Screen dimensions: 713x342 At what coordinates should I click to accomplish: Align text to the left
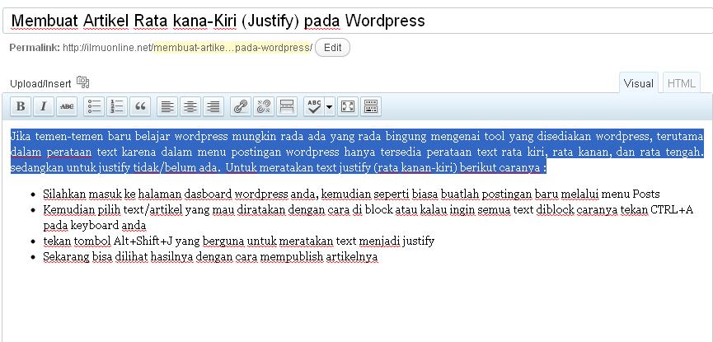pyautogui.click(x=168, y=106)
